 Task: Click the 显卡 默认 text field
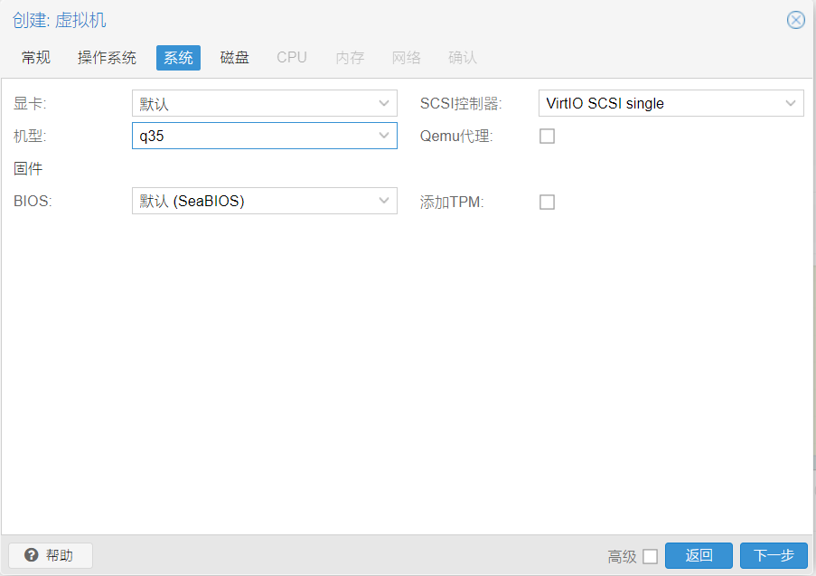251,104
